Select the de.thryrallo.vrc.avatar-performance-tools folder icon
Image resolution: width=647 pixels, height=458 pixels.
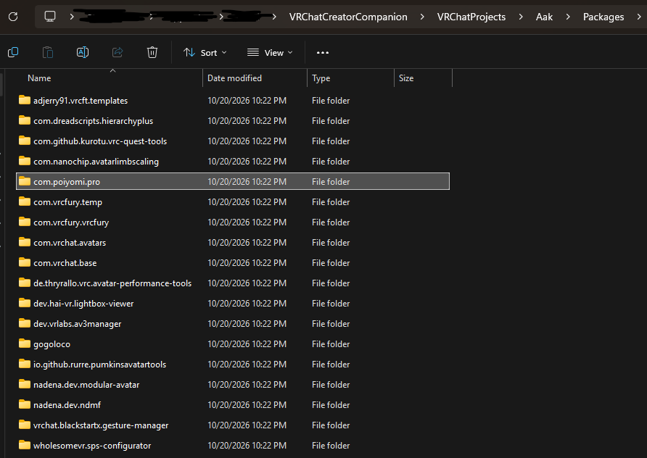[25, 283]
